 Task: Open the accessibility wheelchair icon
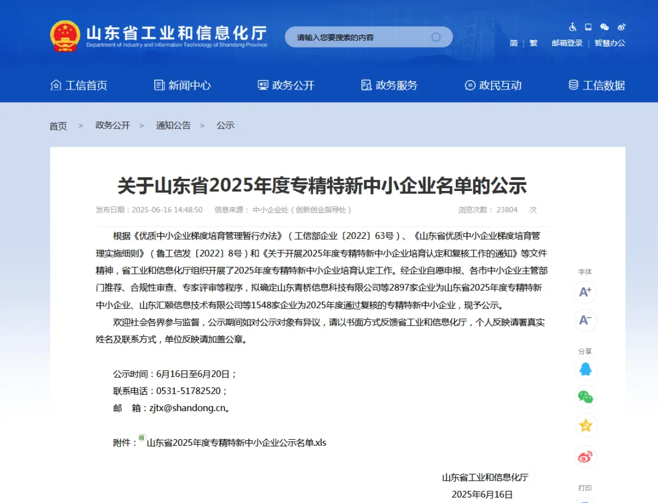pos(573,27)
